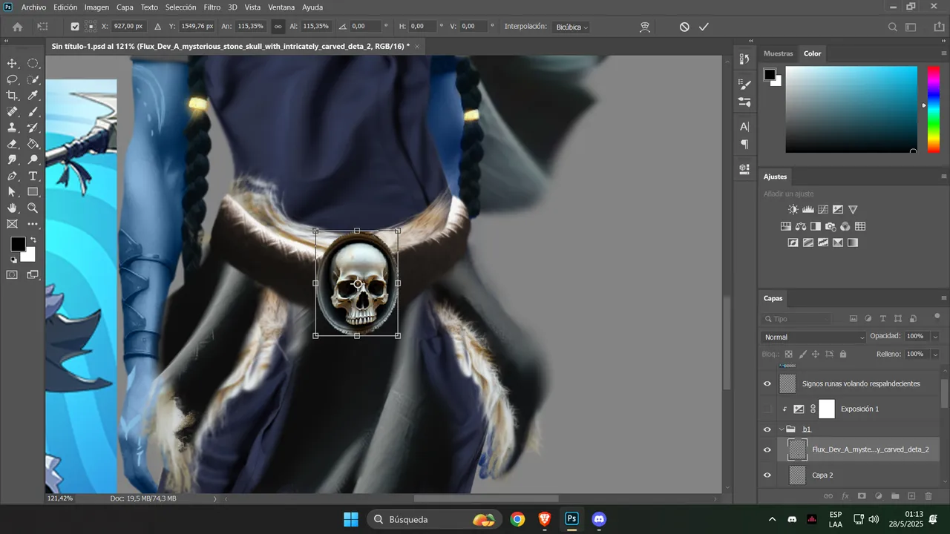The height and width of the screenshot is (534, 950).
Task: Open the Opacidad slider dropdown arrow
Action: tap(935, 337)
